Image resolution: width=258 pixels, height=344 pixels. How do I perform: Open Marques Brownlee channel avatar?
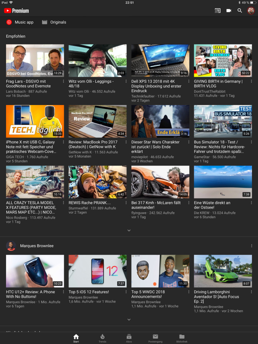[x=11, y=246]
